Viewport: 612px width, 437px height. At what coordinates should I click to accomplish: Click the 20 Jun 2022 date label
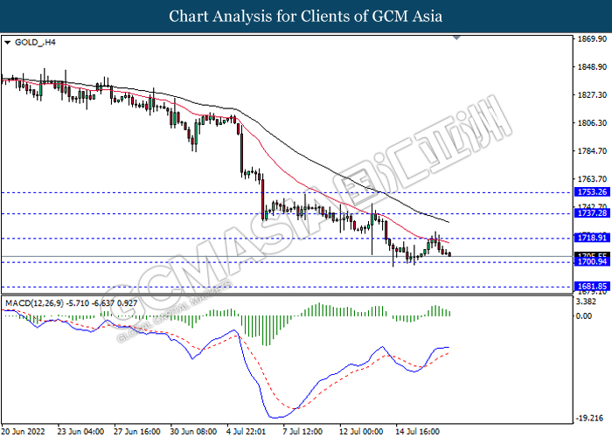click(x=24, y=432)
